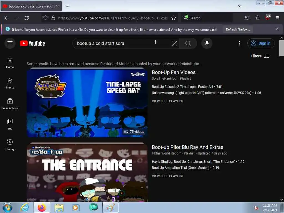
Task: Reload the page with the refresh icon
Action: [27, 18]
